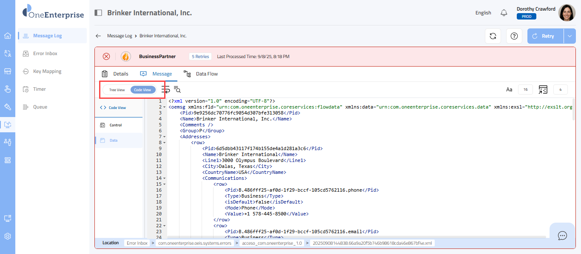Click the search in code icon

click(177, 89)
